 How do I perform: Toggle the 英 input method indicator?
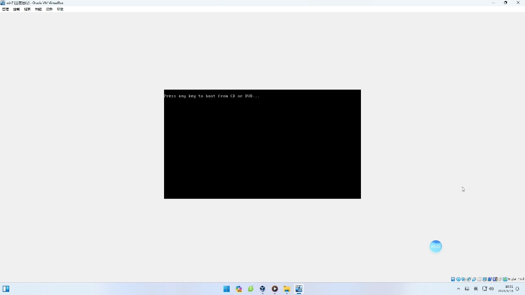click(476, 289)
